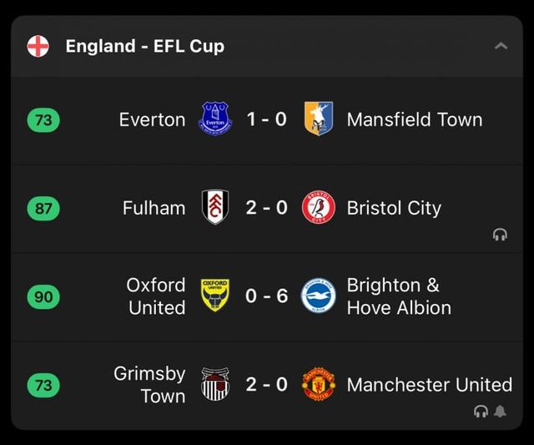Select the Grimsby Town badge
Image resolution: width=534 pixels, height=445 pixels.
pos(215,385)
